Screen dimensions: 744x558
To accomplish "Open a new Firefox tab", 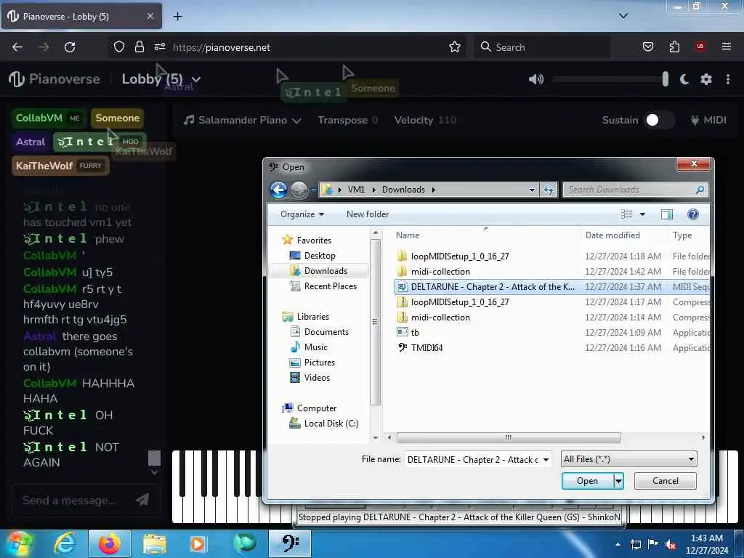I will tap(177, 17).
